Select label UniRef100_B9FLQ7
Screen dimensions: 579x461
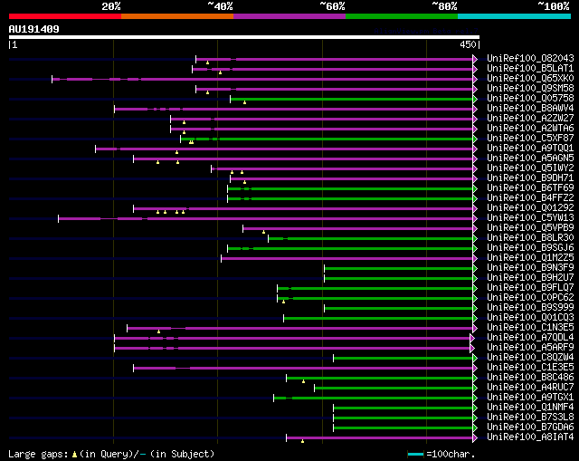point(530,288)
